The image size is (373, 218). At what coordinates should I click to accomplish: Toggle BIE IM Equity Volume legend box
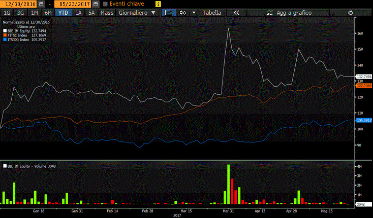tap(5, 166)
